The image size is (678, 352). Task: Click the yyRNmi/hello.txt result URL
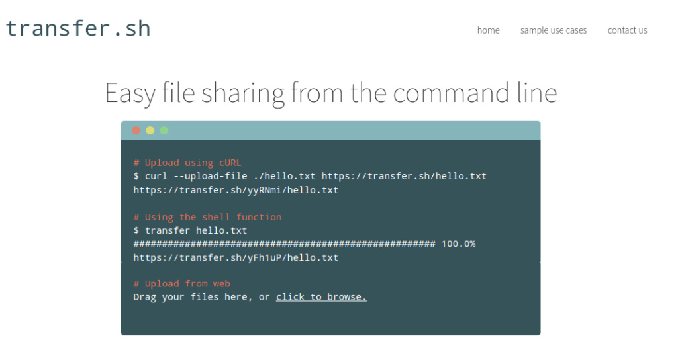[x=236, y=190]
